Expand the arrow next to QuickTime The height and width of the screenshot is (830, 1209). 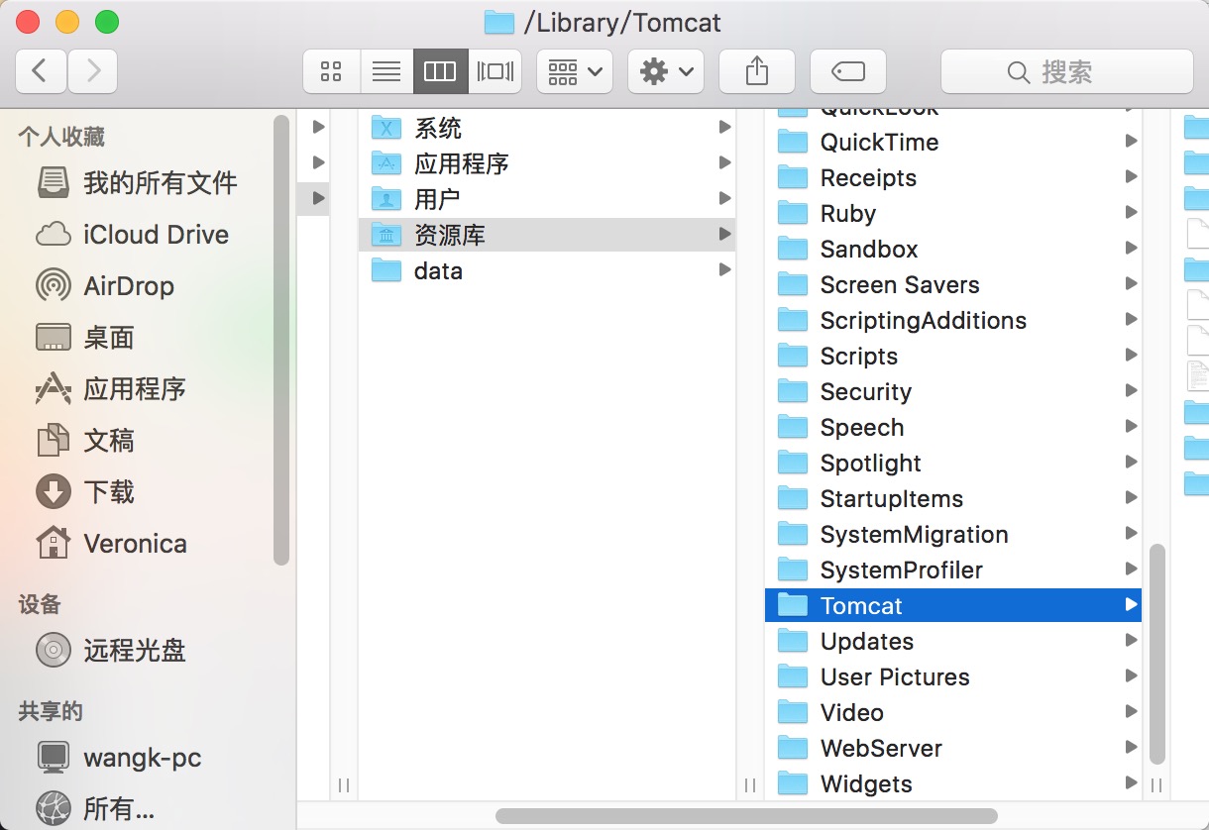point(1131,141)
